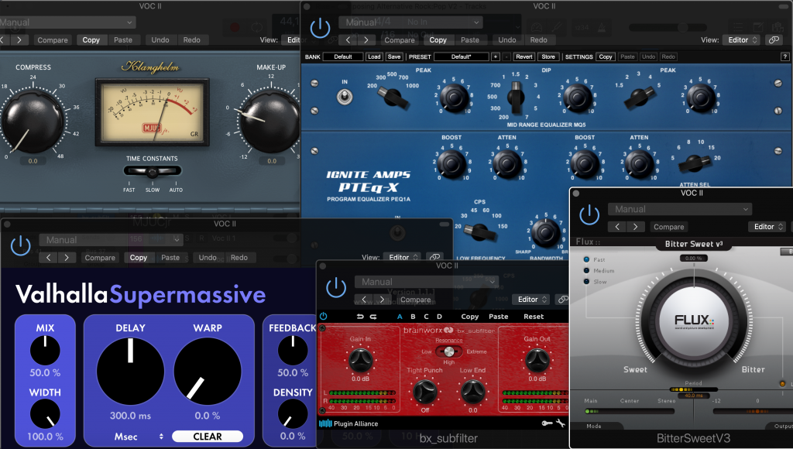The width and height of the screenshot is (793, 449).
Task: Select Medium transient mode in BitterSweet
Action: pyautogui.click(x=587, y=270)
